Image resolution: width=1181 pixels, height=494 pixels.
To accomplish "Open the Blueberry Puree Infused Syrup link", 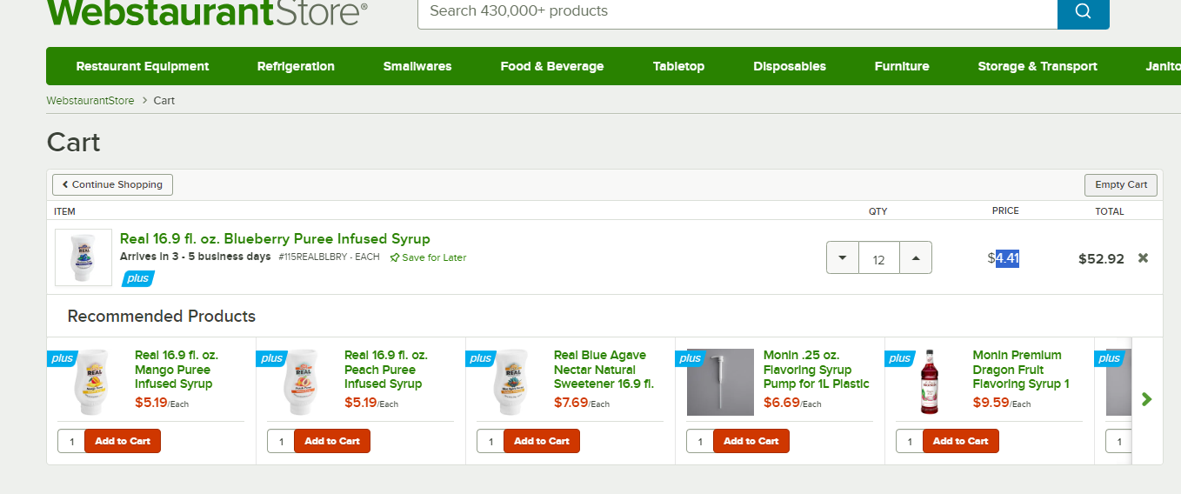I will pyautogui.click(x=275, y=238).
